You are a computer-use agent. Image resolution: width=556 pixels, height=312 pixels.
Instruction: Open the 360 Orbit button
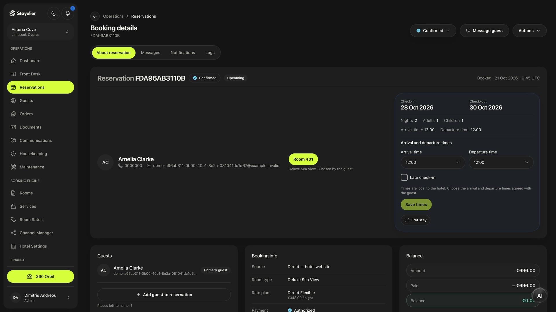pyautogui.click(x=41, y=276)
